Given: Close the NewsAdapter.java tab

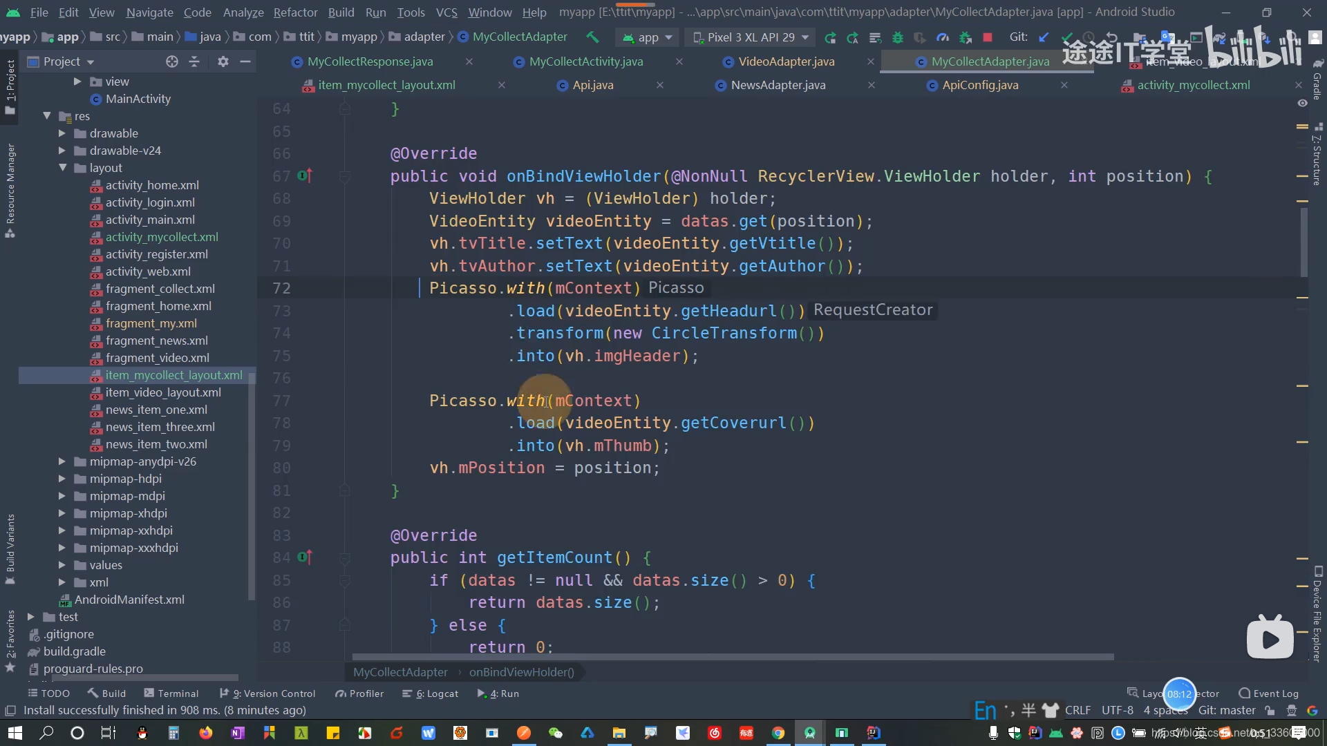Looking at the screenshot, I should pyautogui.click(x=872, y=85).
